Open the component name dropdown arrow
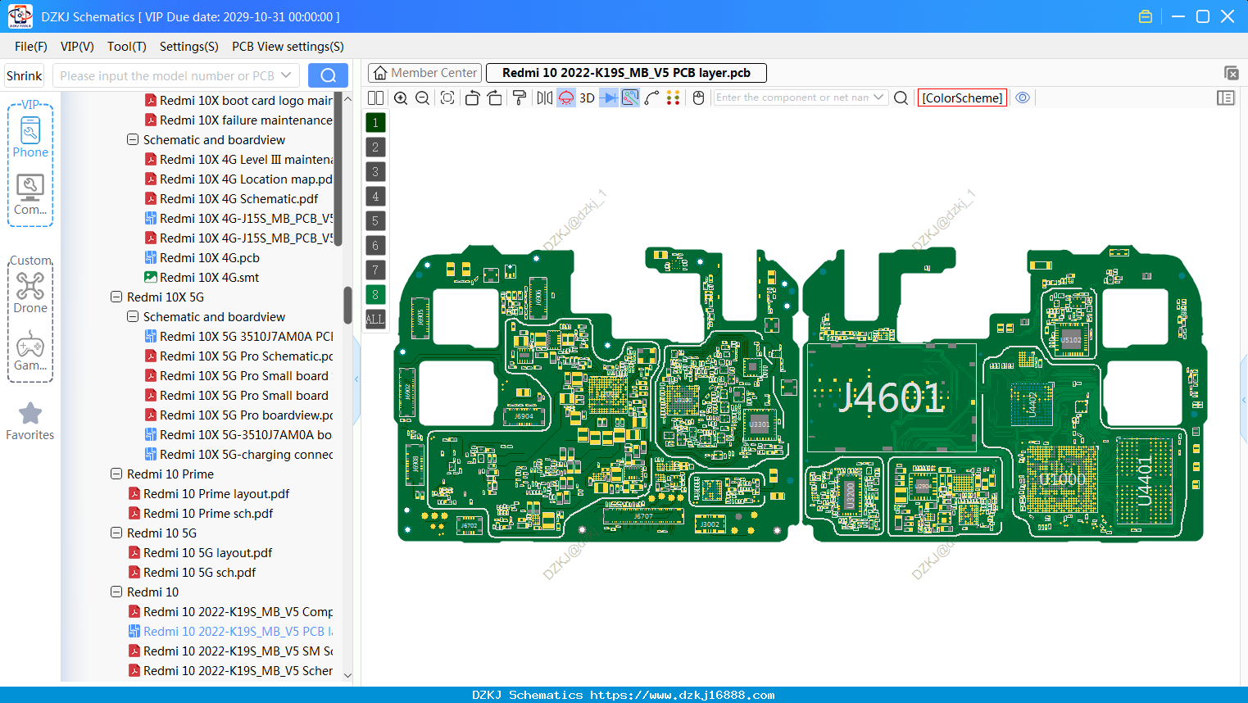The width and height of the screenshot is (1248, 703). tap(879, 98)
